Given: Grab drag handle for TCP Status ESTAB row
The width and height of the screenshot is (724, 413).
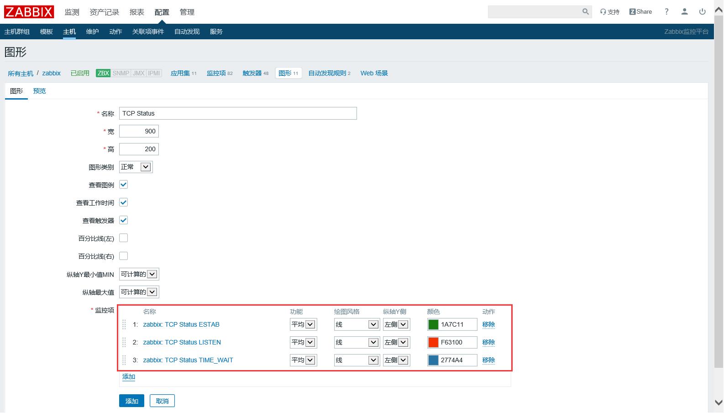Looking at the screenshot, I should pyautogui.click(x=124, y=324).
